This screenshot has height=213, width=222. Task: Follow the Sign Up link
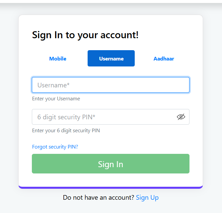click(147, 197)
